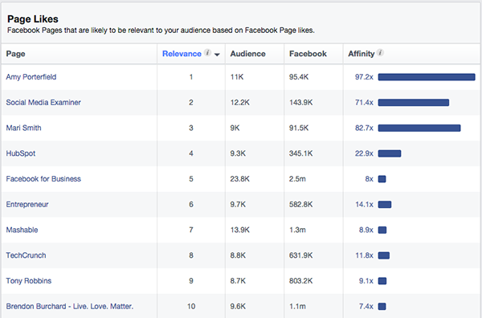This screenshot has height=318, width=482.
Task: Select the 803.2K Facebook value
Action: (300, 281)
